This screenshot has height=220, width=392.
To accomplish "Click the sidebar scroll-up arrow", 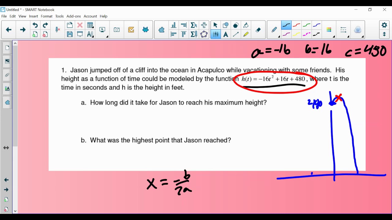I will (15, 43).
